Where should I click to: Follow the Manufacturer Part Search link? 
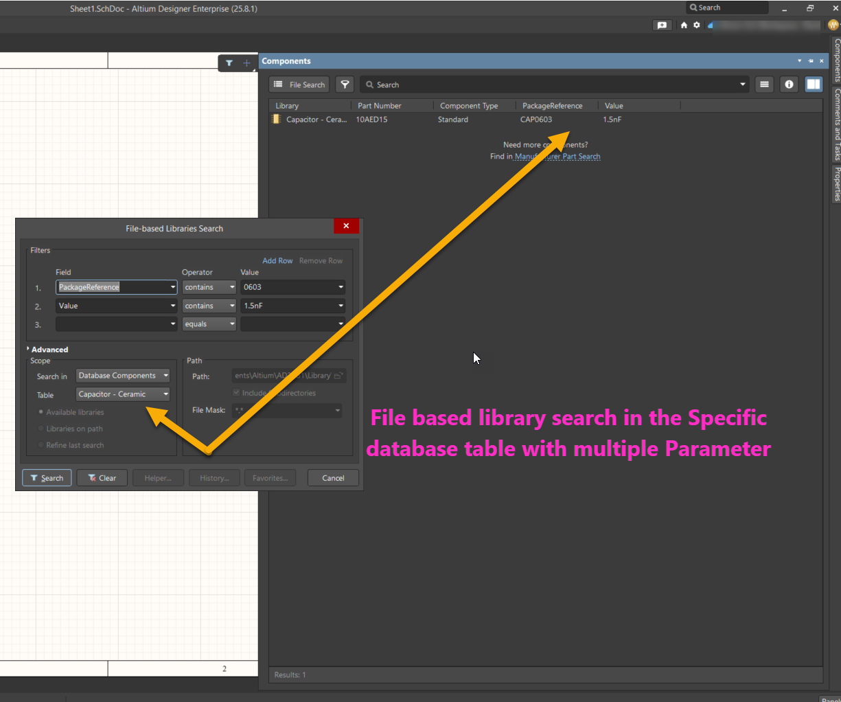(557, 157)
